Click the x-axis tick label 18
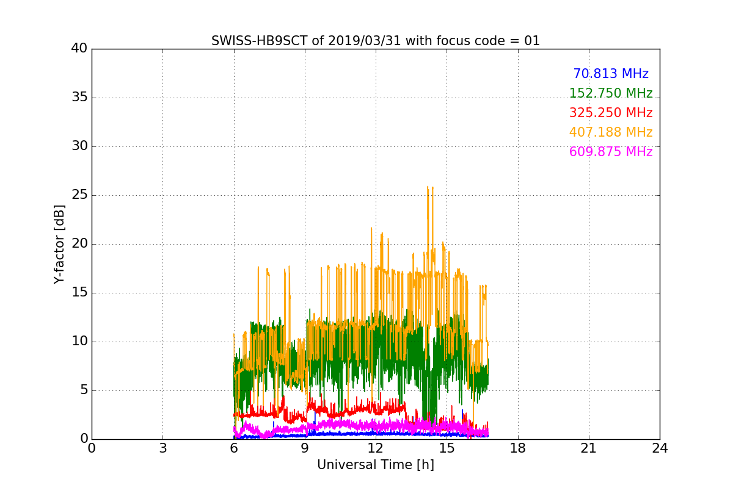The height and width of the screenshot is (488, 733). pos(518,448)
